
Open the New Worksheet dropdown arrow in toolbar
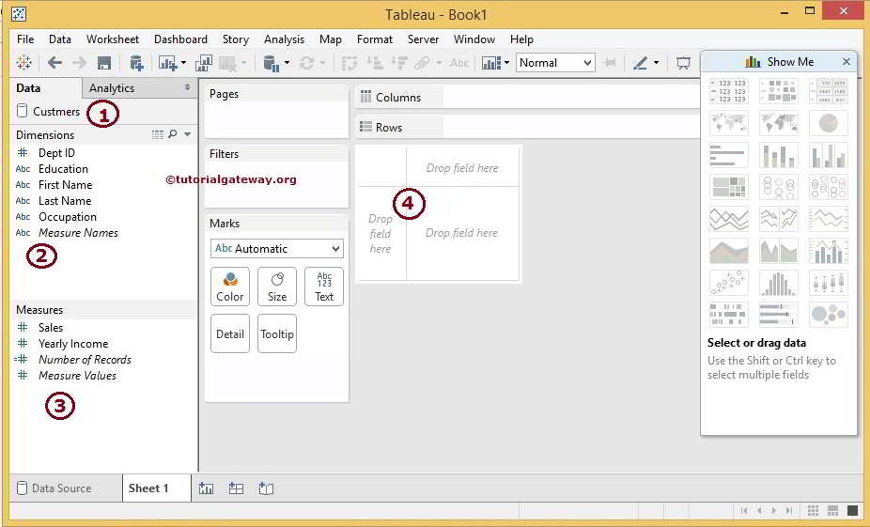183,63
